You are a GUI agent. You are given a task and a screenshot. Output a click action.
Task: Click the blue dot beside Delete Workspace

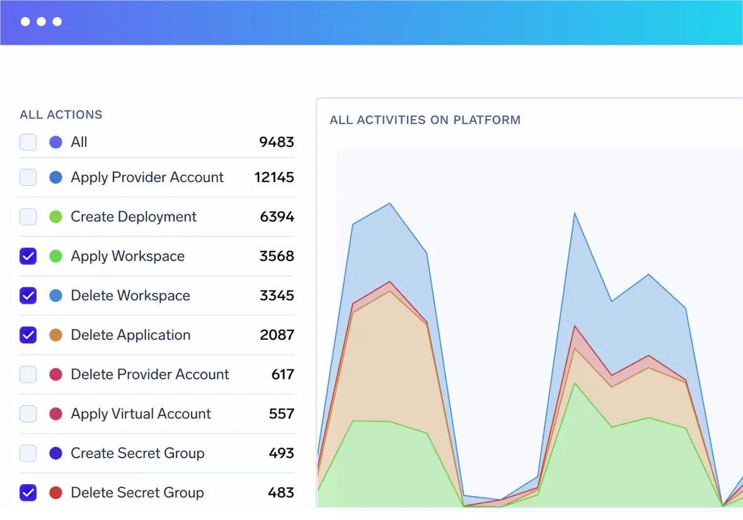(56, 296)
